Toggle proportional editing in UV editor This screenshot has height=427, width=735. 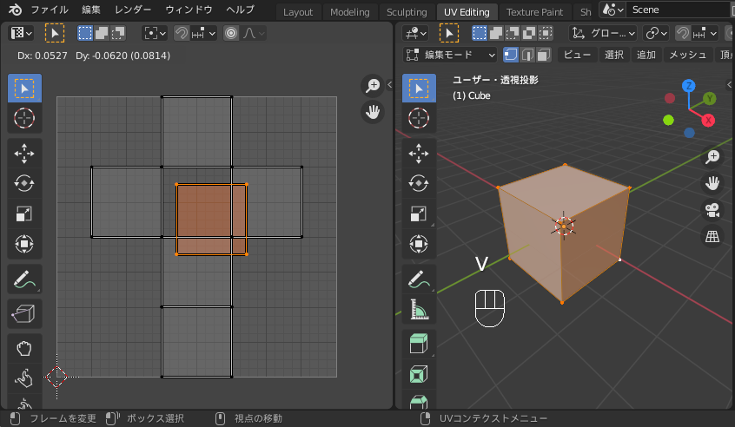click(x=230, y=33)
